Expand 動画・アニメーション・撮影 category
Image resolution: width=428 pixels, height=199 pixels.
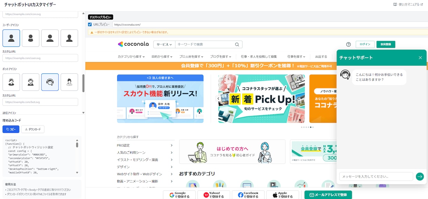145,181
